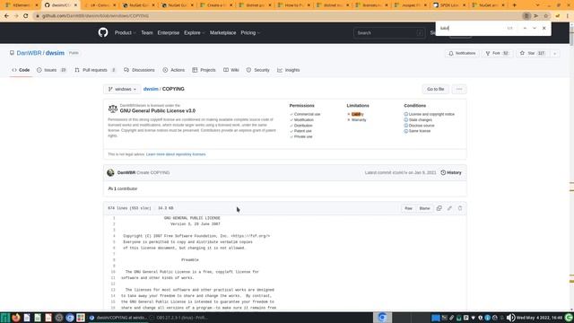This screenshot has width=574, height=323.
Task: Switch to the Insights tab
Action: [289, 70]
